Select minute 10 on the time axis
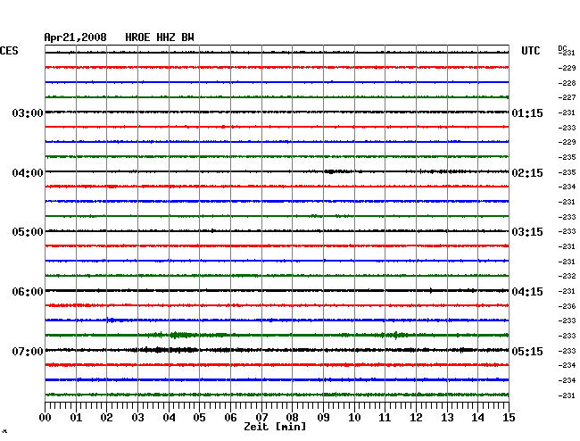Image resolution: width=580 pixels, height=441 pixels. [354, 417]
